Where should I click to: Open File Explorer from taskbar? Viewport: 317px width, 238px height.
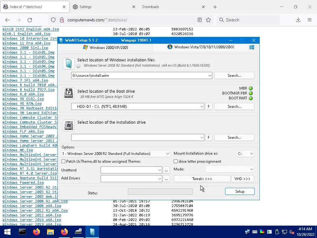click(x=50, y=232)
